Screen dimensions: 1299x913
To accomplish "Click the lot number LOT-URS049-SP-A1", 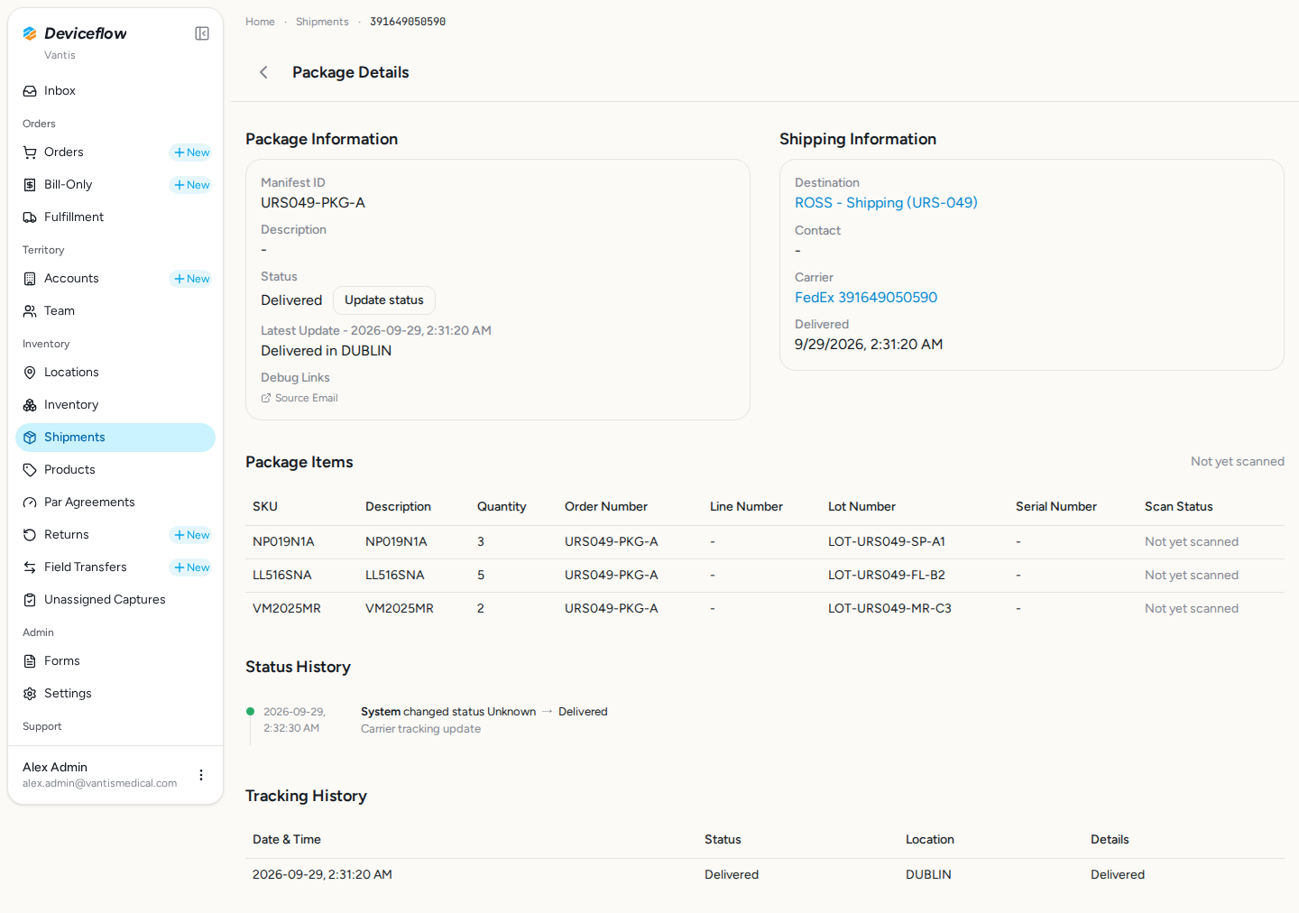I will click(887, 542).
